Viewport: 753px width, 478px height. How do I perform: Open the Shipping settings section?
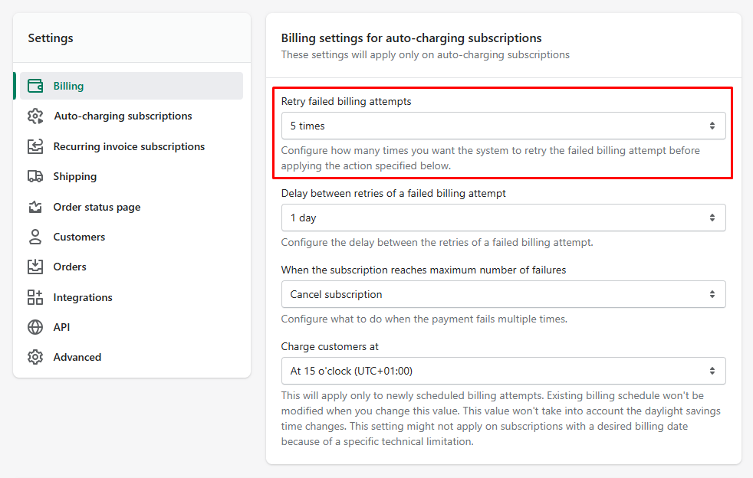75,177
